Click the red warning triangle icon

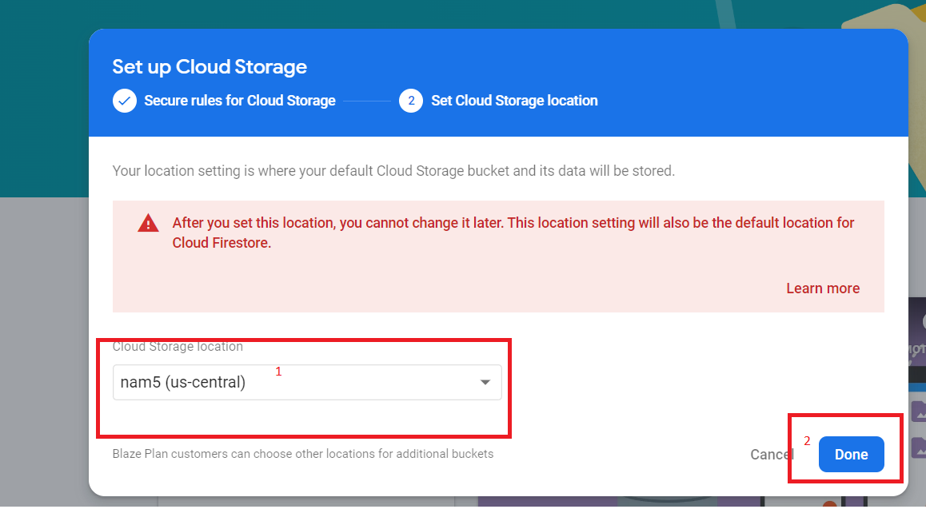point(148,223)
